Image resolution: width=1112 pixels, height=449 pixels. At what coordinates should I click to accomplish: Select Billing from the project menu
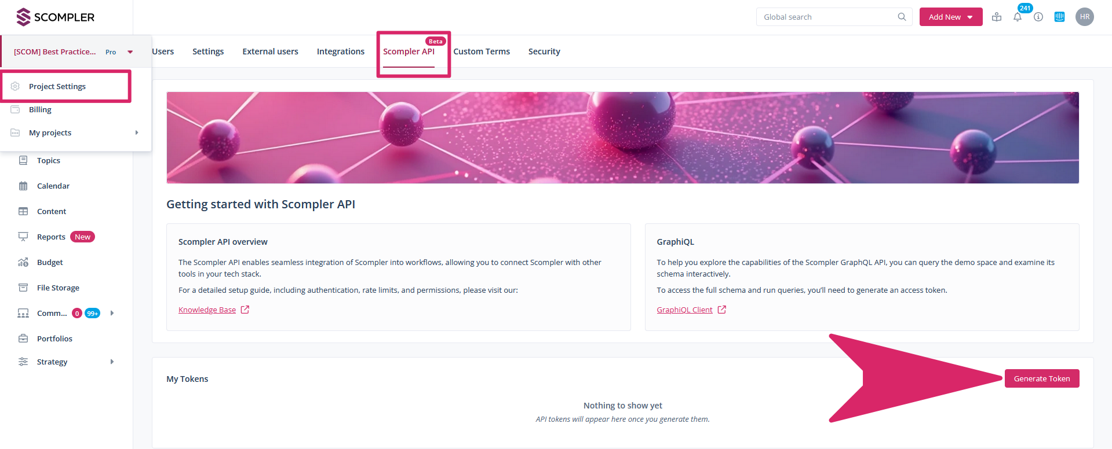pos(40,109)
